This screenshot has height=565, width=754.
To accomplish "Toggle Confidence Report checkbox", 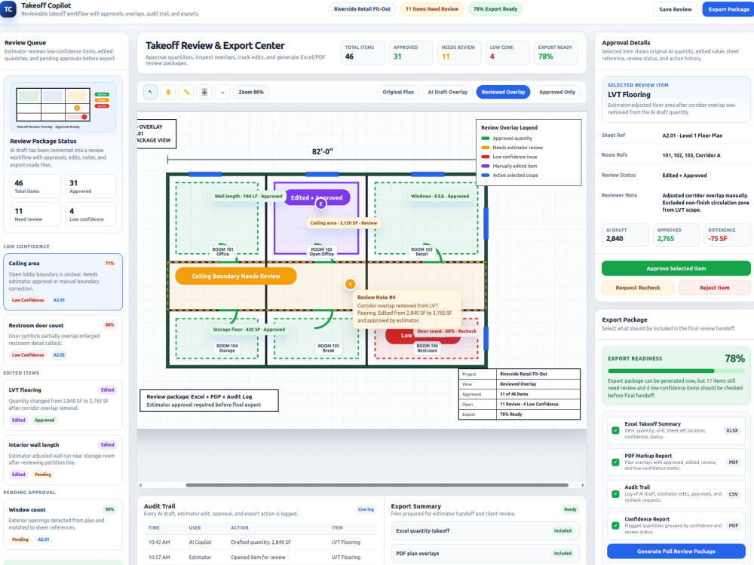I will point(615,526).
